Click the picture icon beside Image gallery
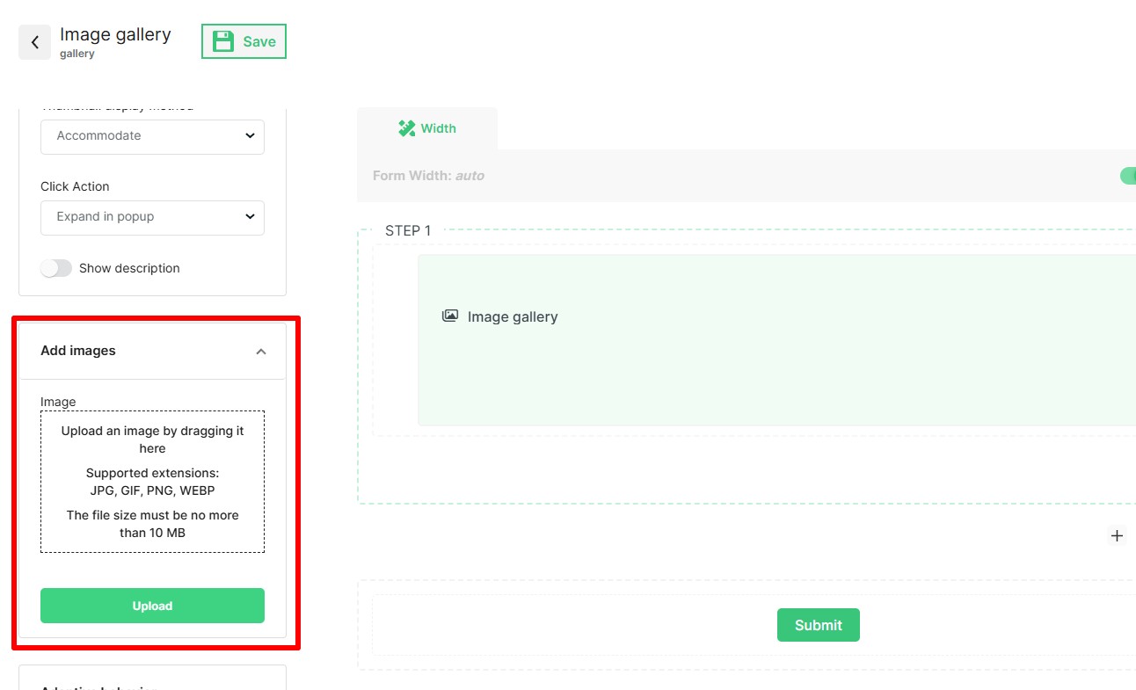Screen dimensions: 1136x690 [450, 316]
